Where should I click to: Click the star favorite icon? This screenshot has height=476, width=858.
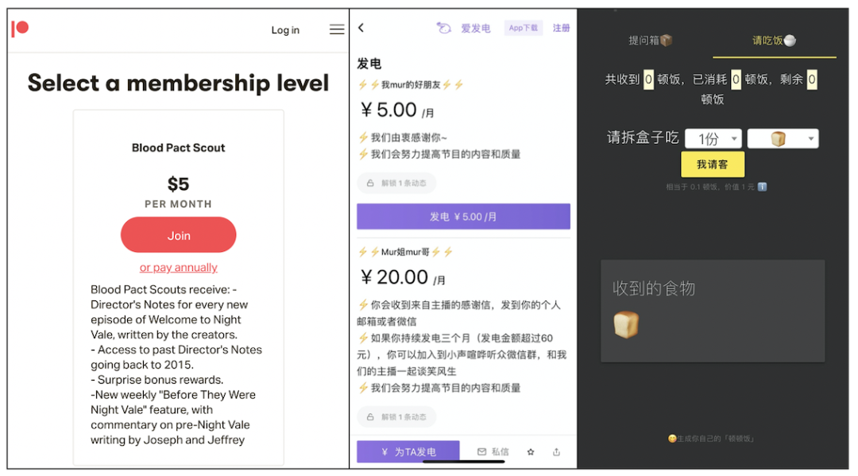click(530, 452)
